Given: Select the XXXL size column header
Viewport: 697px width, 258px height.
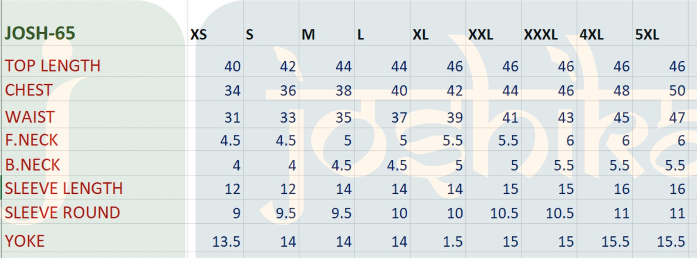Looking at the screenshot, I should 541,35.
